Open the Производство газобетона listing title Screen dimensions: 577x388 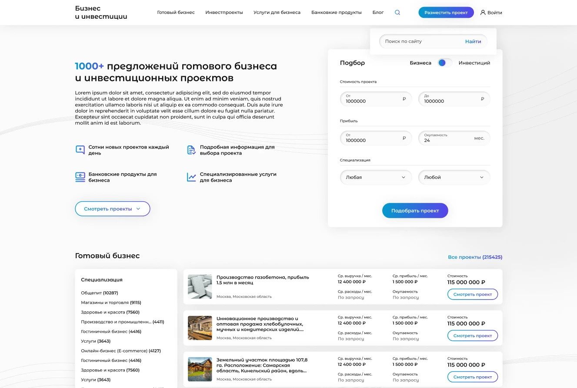[x=263, y=280]
